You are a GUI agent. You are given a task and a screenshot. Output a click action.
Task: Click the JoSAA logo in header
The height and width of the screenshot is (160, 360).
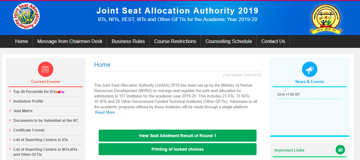(x=26, y=16)
